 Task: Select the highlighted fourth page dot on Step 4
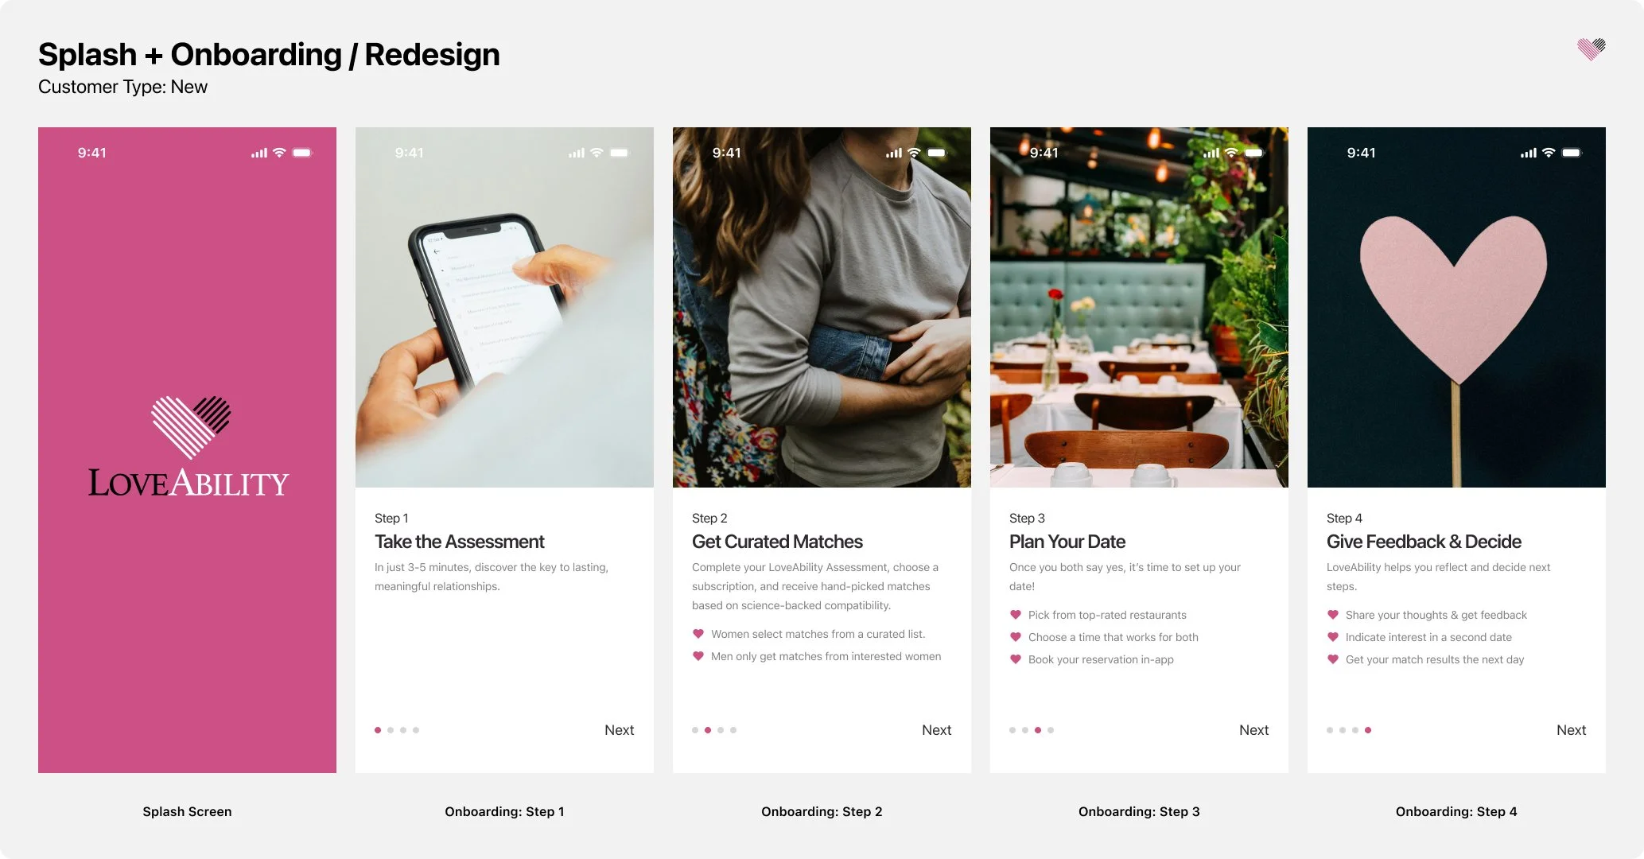coord(1368,730)
